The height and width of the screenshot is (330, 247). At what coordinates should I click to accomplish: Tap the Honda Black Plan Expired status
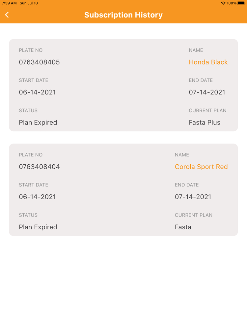38,122
